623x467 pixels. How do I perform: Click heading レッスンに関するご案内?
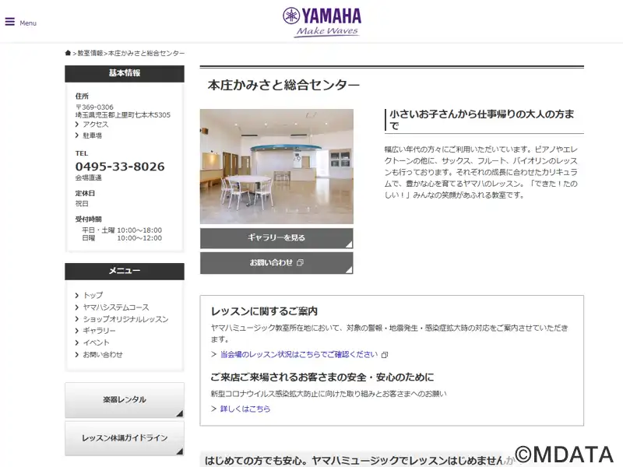(x=264, y=311)
